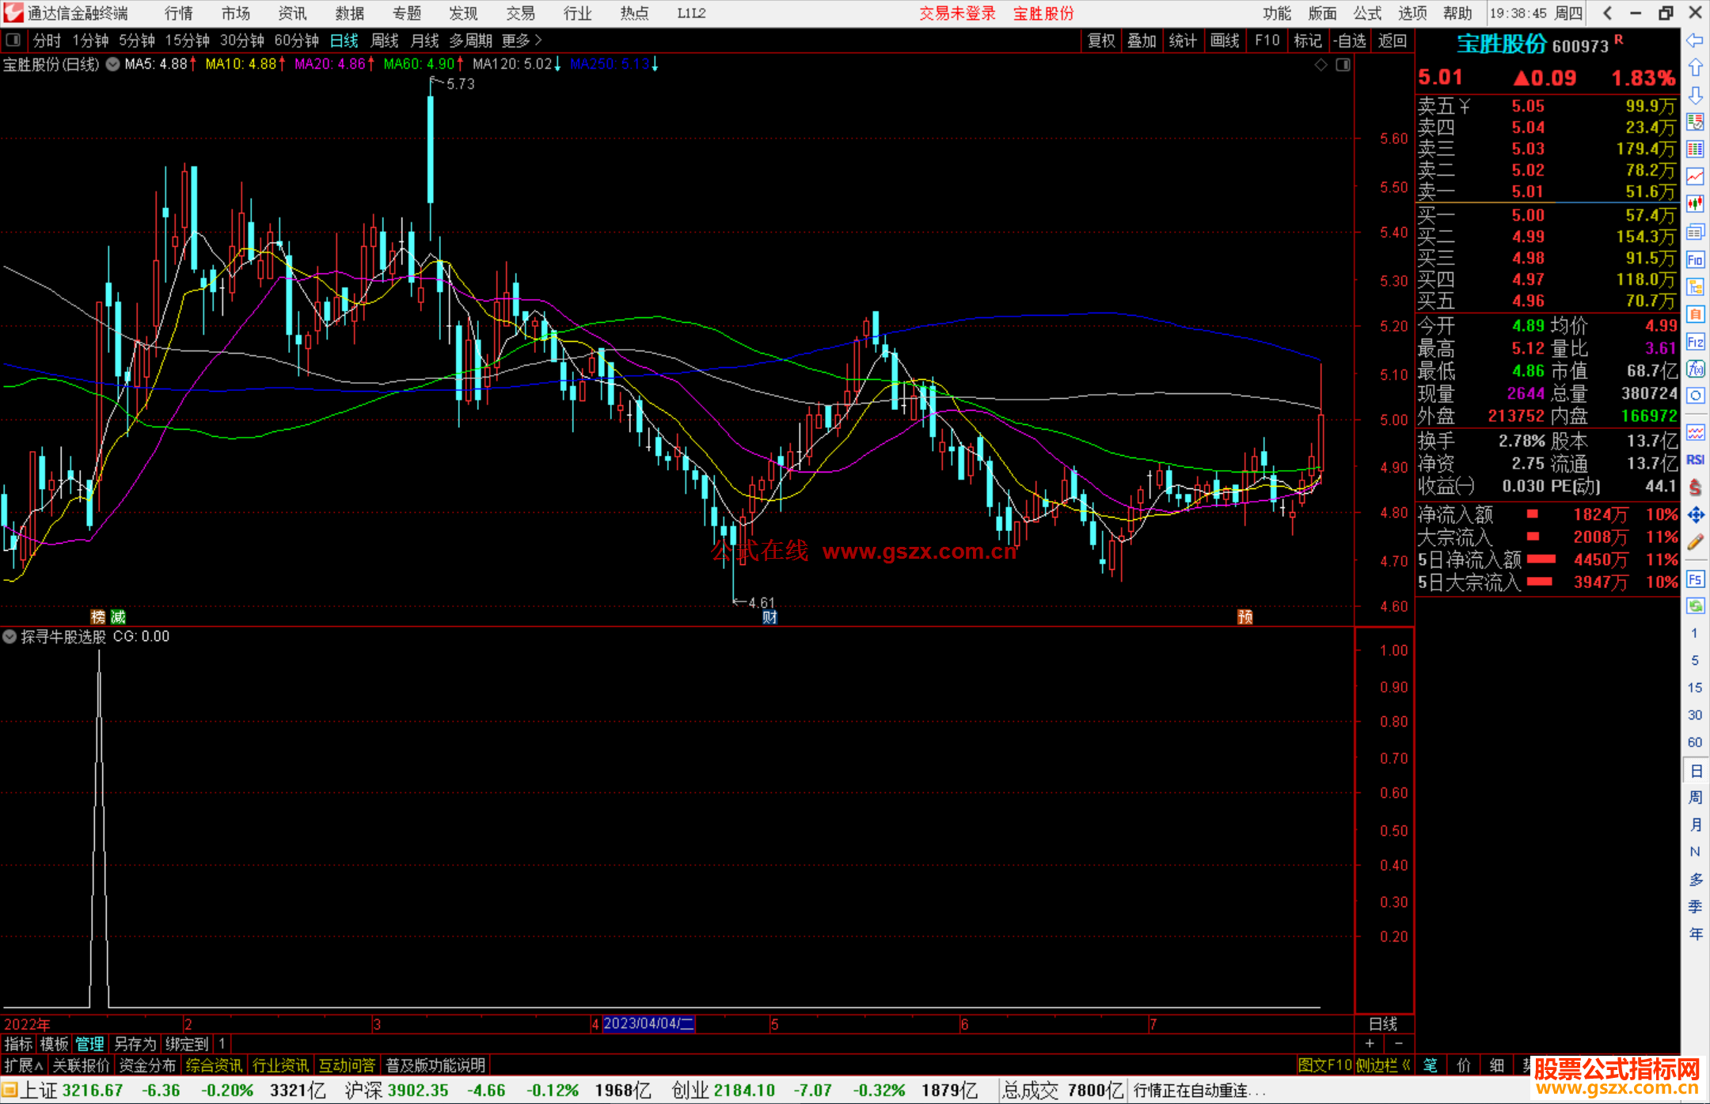Click the 另存为 button
This screenshot has height=1104, width=1710.
point(135,1044)
